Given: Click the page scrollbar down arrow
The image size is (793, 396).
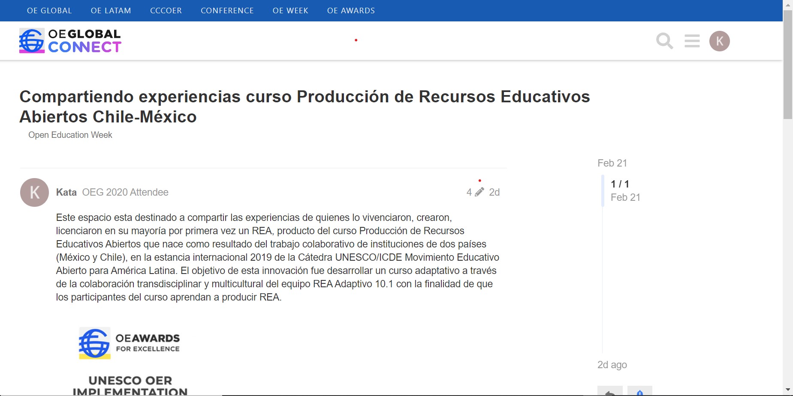Looking at the screenshot, I should tap(787, 390).
